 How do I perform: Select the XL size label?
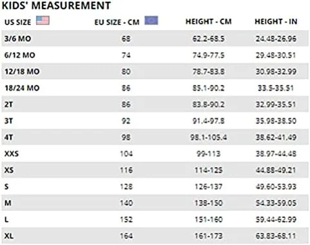pyautogui.click(x=9, y=236)
